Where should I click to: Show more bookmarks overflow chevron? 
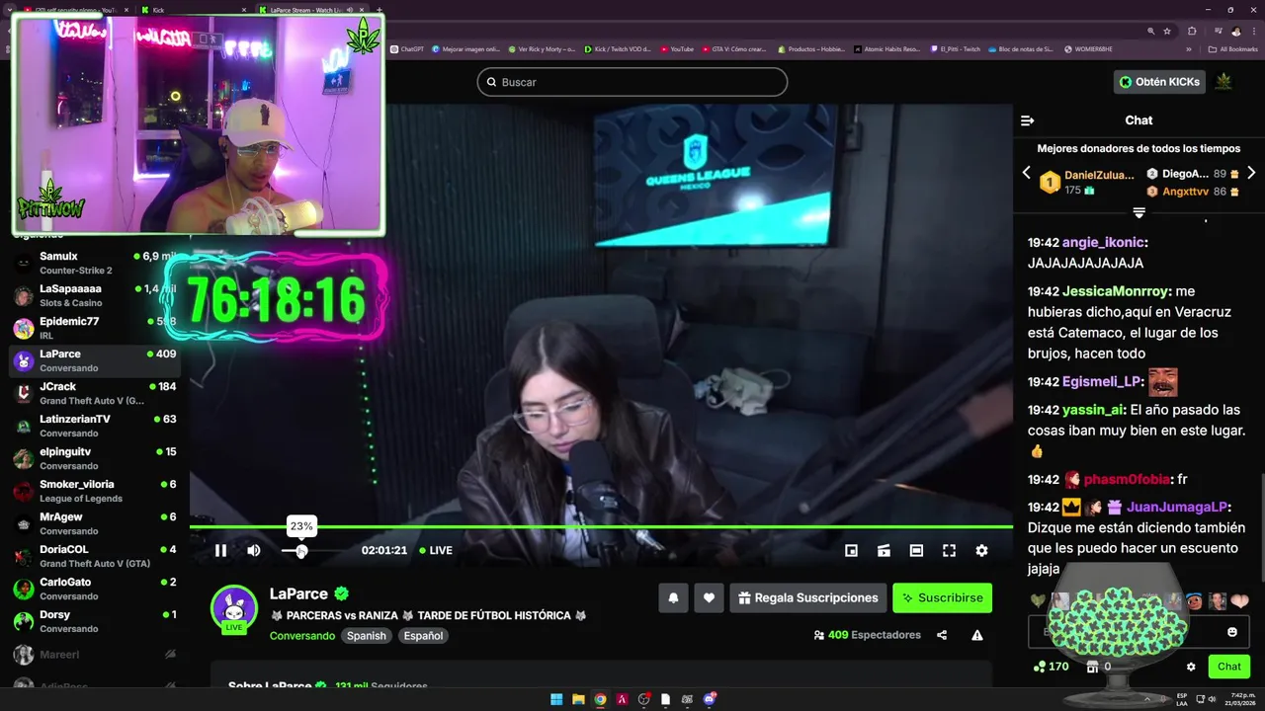(1189, 48)
